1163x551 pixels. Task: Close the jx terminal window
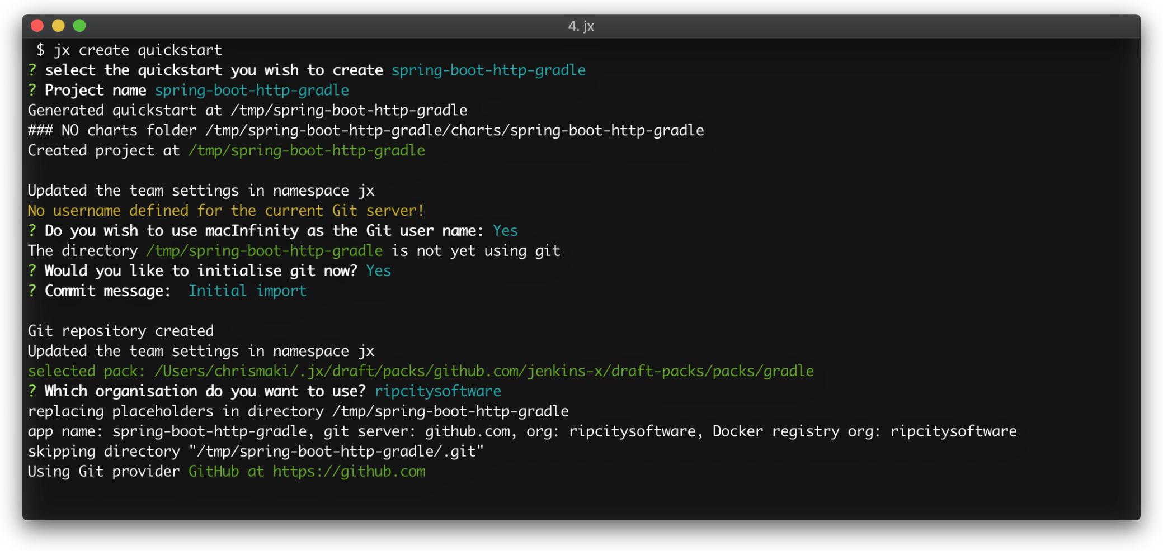37,26
